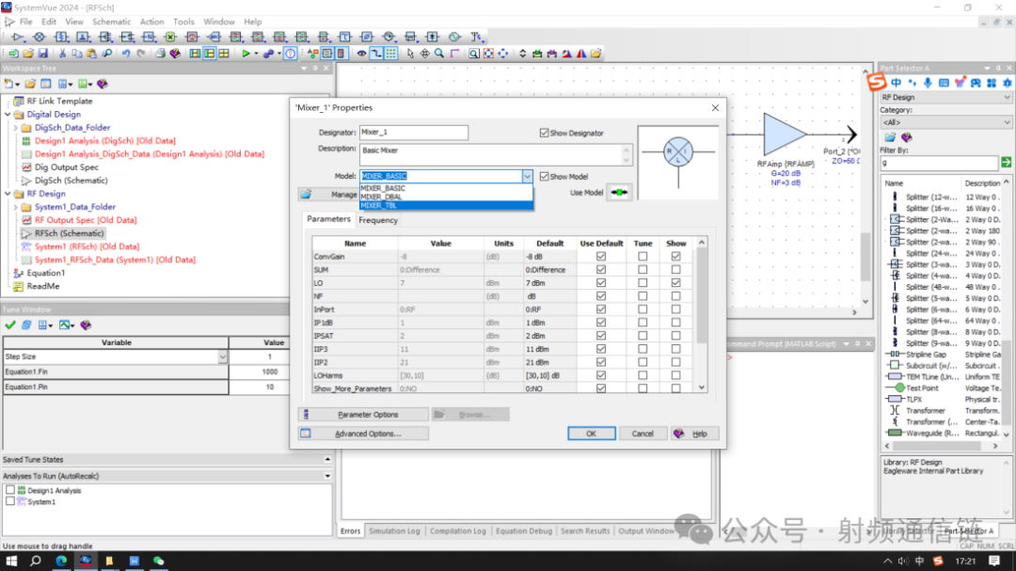The height and width of the screenshot is (571, 1016).
Task: Check the Design1 Analysis checkbox
Action: click(x=10, y=491)
